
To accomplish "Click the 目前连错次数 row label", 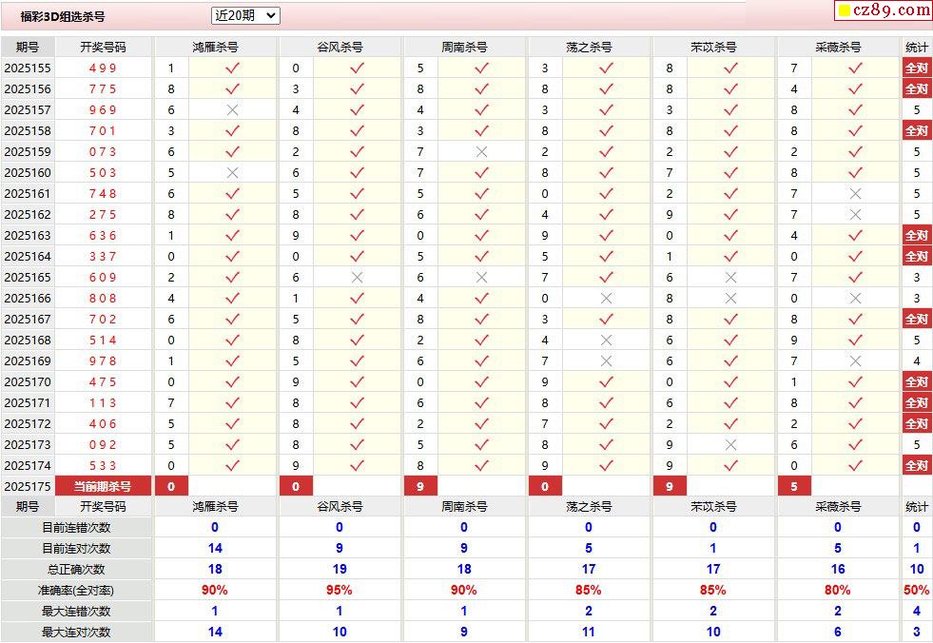I will coord(76,528).
